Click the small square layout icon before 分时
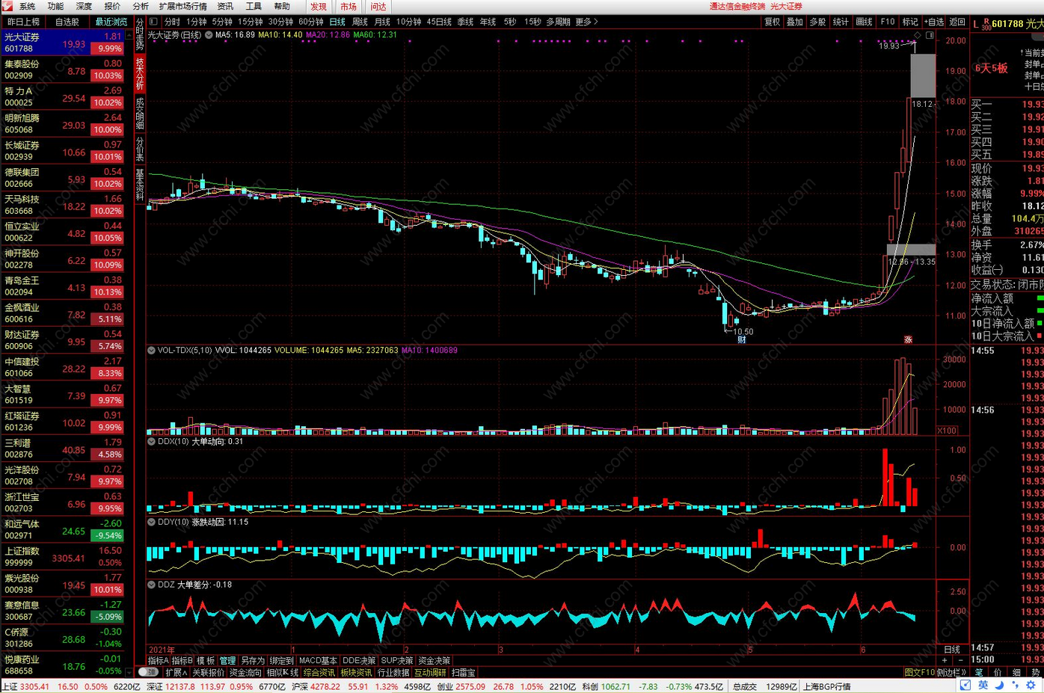 pyautogui.click(x=153, y=22)
